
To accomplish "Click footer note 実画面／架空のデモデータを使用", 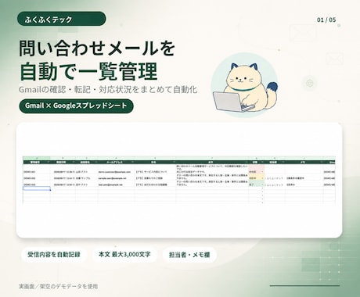I will (58, 286).
